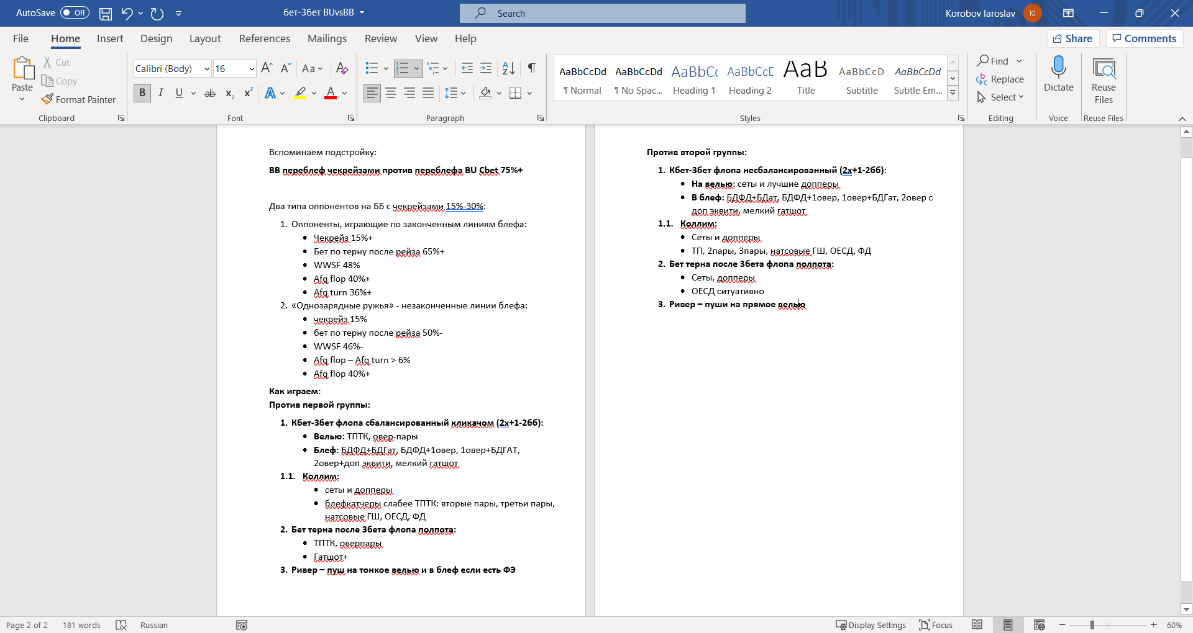The width and height of the screenshot is (1193, 633).
Task: Toggle AutoSave switch
Action: tap(75, 13)
